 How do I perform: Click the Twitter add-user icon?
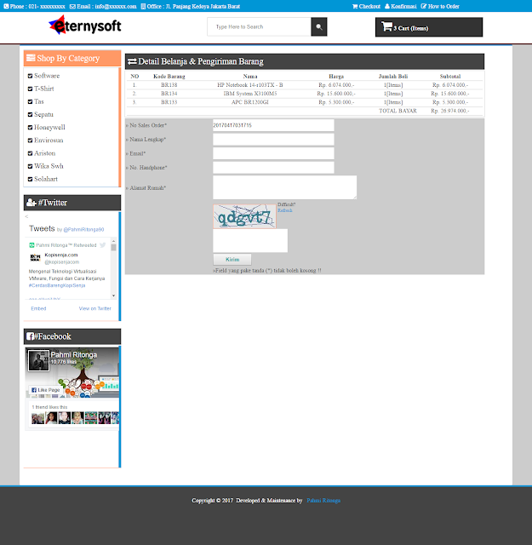(31, 203)
